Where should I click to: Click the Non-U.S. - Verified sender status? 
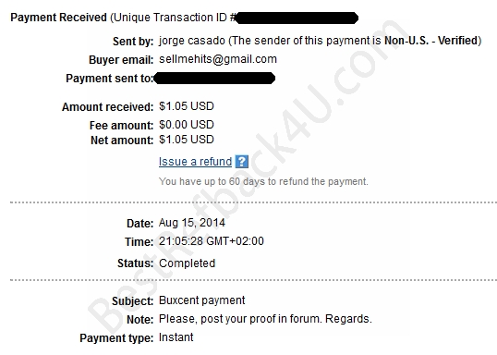[x=430, y=41]
